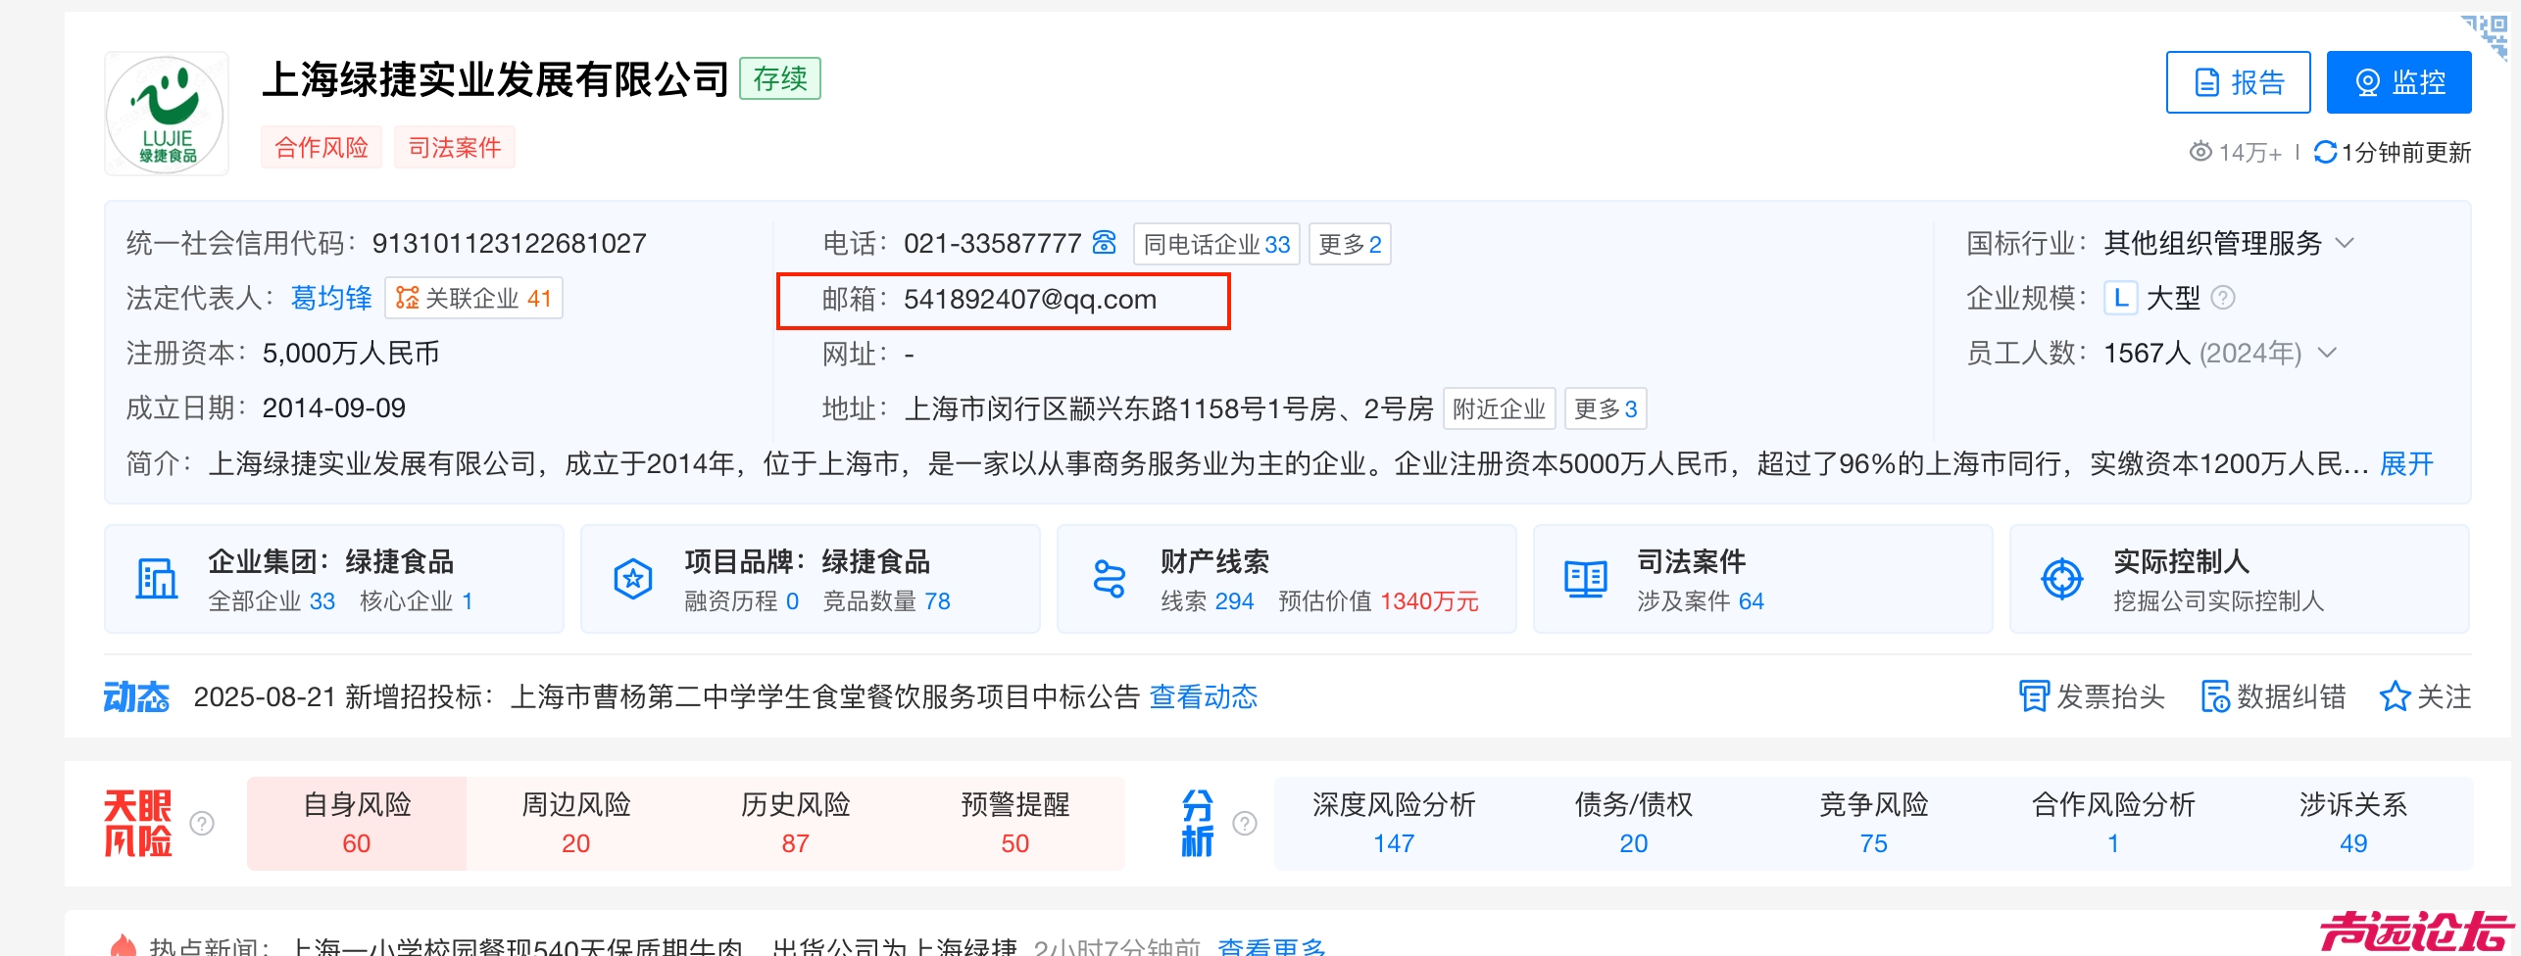The width and height of the screenshot is (2521, 956).
Task: Click founding date 2014-09-09
Action: point(334,407)
